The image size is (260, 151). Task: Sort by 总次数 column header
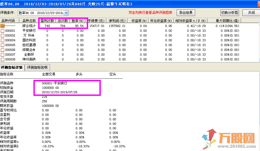(63, 21)
